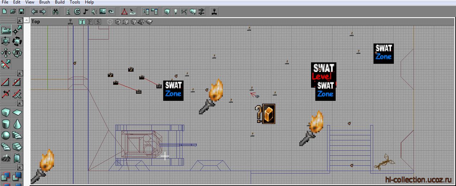Click the CSG Subtract brush button

(17, 177)
